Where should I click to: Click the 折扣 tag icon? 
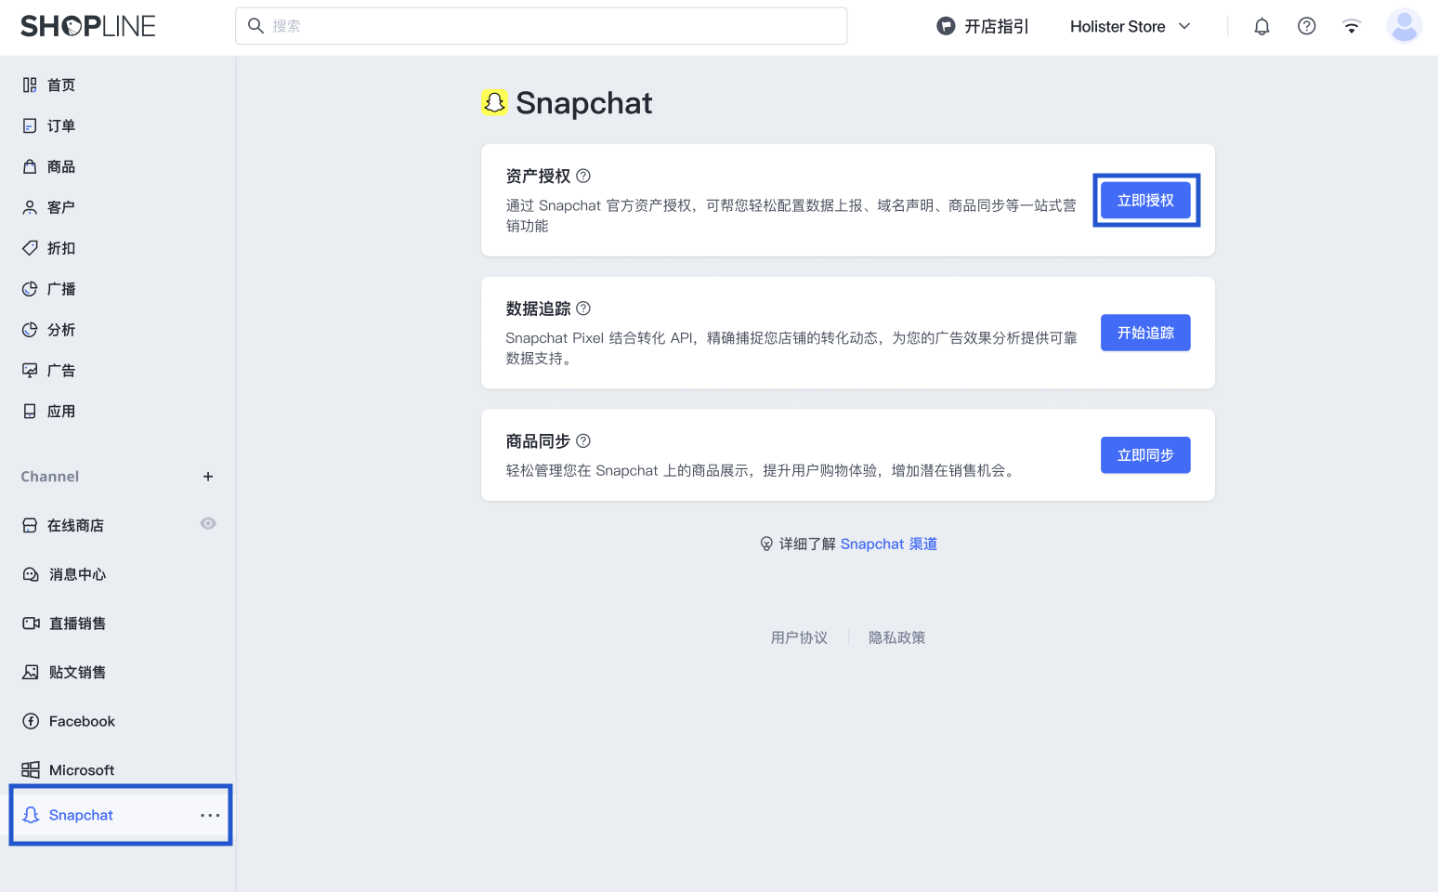pos(30,249)
